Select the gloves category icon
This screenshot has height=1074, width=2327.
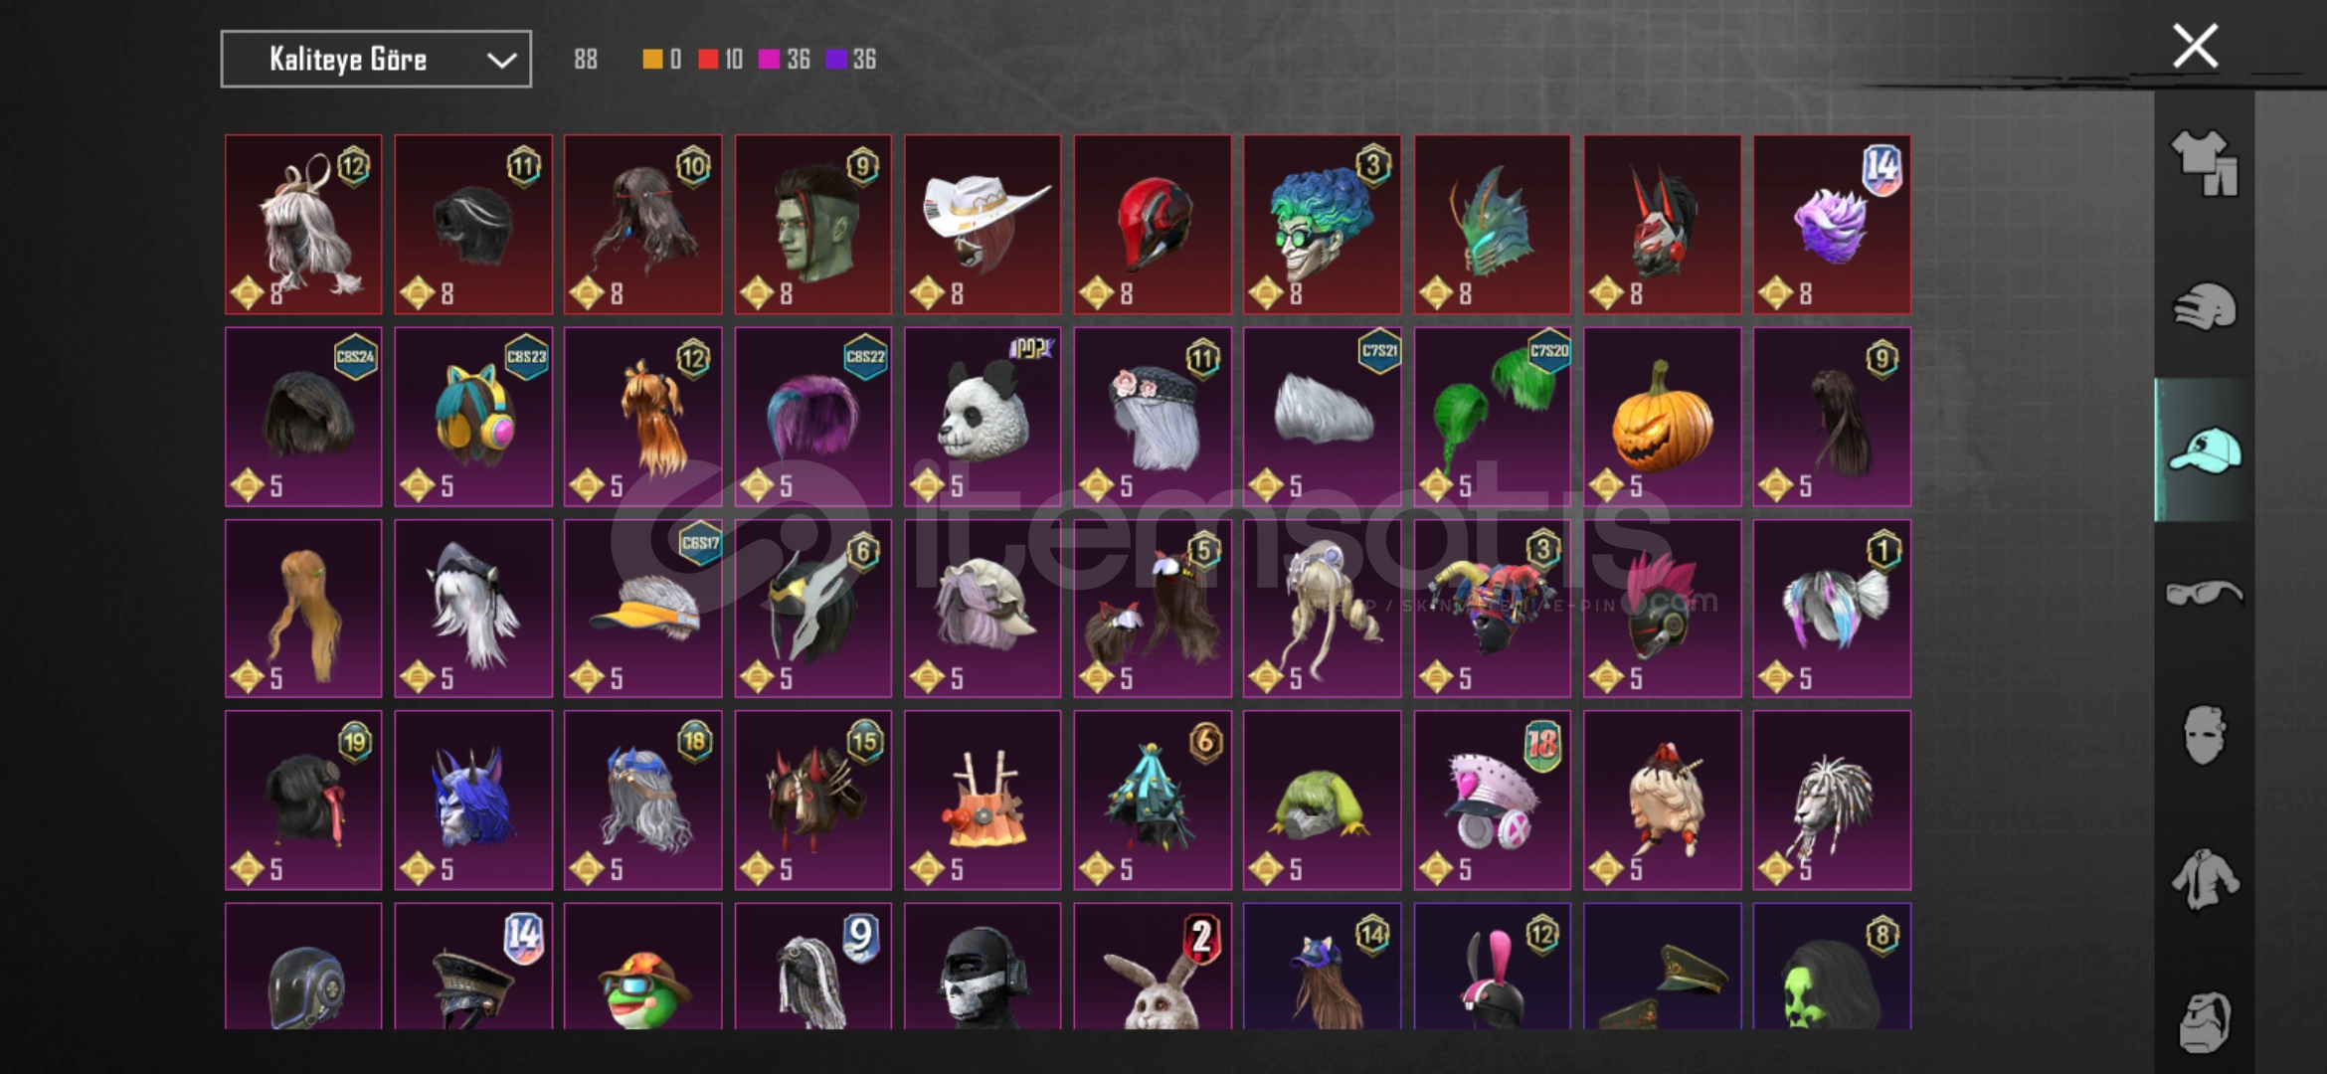[2205, 306]
